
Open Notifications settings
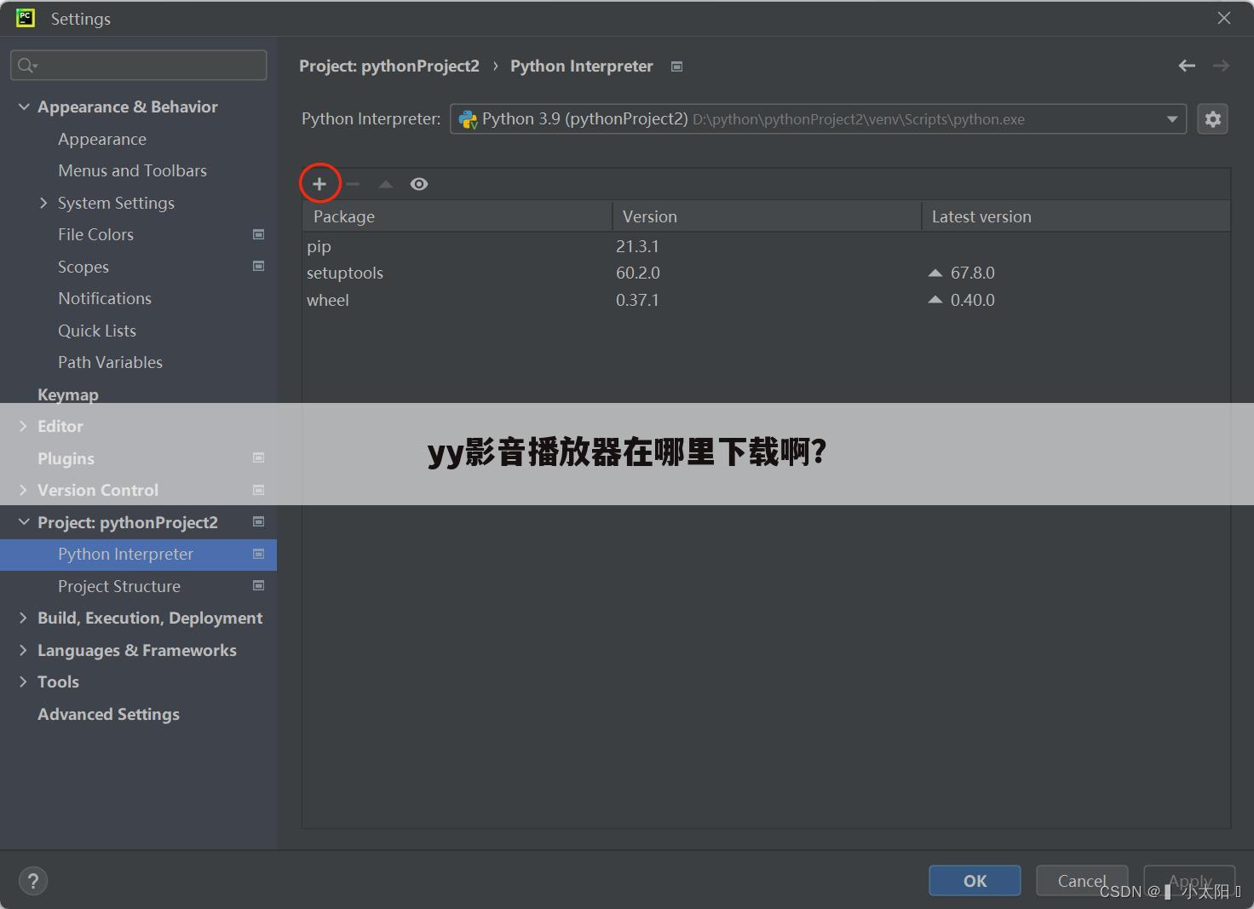click(x=105, y=298)
